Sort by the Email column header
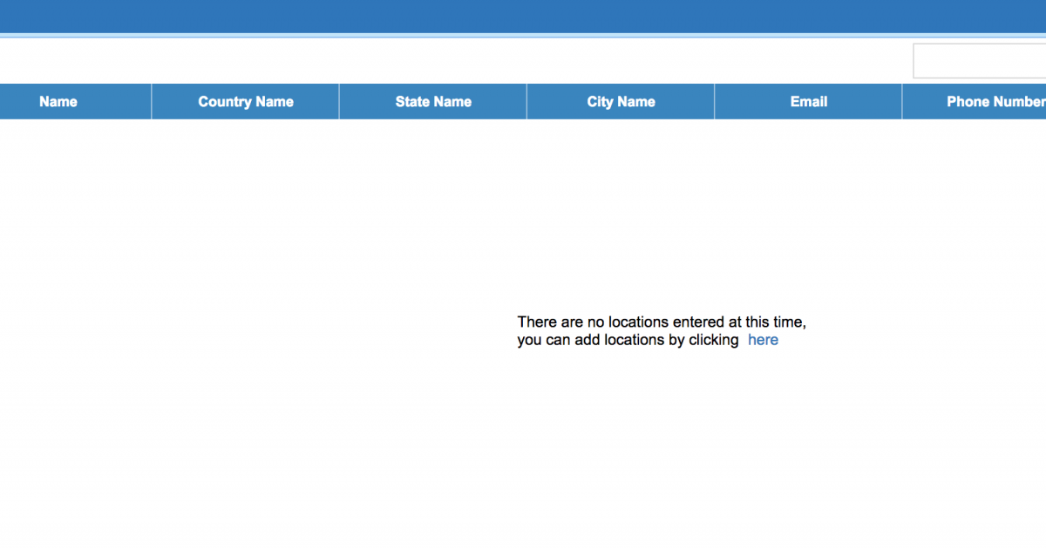The height and width of the screenshot is (549, 1046). coord(809,102)
